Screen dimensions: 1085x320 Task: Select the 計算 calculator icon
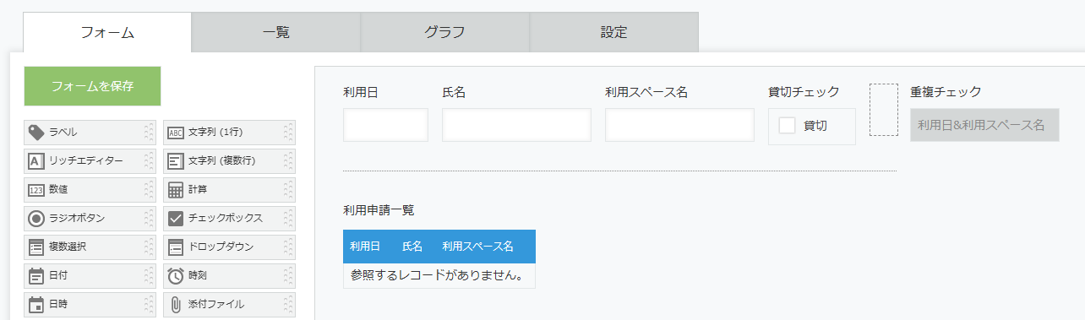coord(175,190)
